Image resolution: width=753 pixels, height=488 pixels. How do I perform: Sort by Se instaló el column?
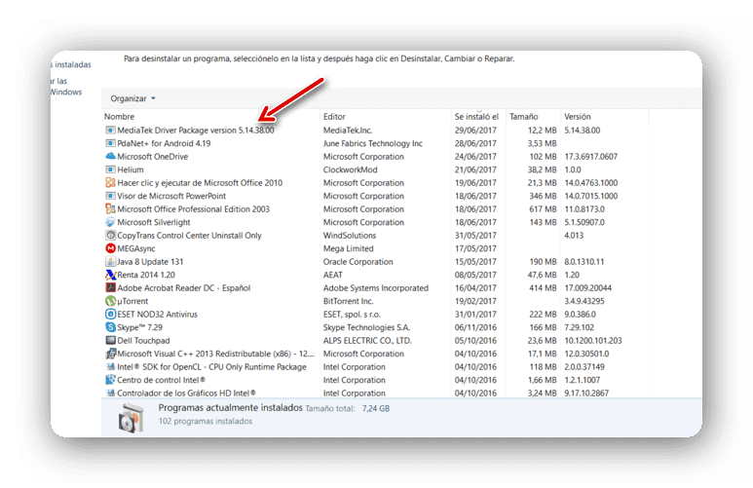tap(476, 117)
